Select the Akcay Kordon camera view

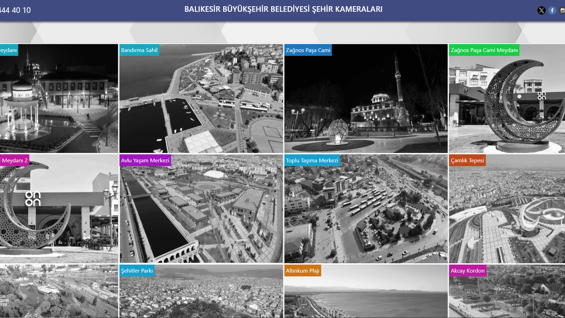[507, 291]
